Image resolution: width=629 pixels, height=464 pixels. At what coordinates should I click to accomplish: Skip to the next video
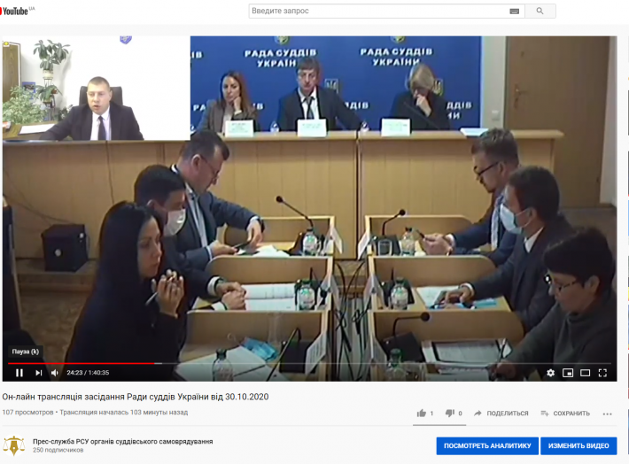point(38,373)
